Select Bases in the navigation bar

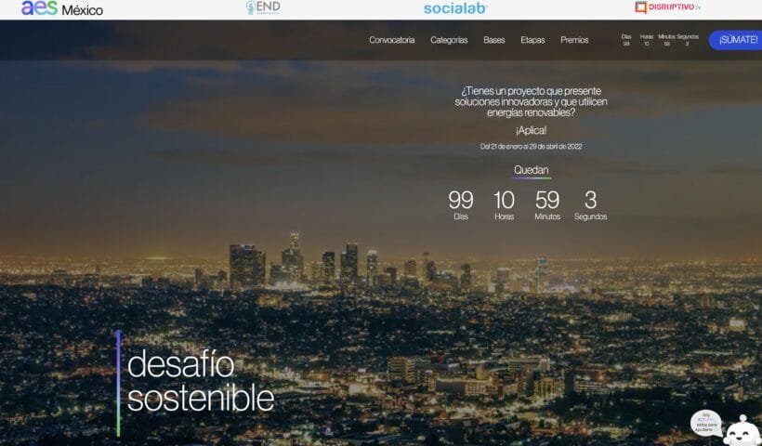click(x=493, y=40)
